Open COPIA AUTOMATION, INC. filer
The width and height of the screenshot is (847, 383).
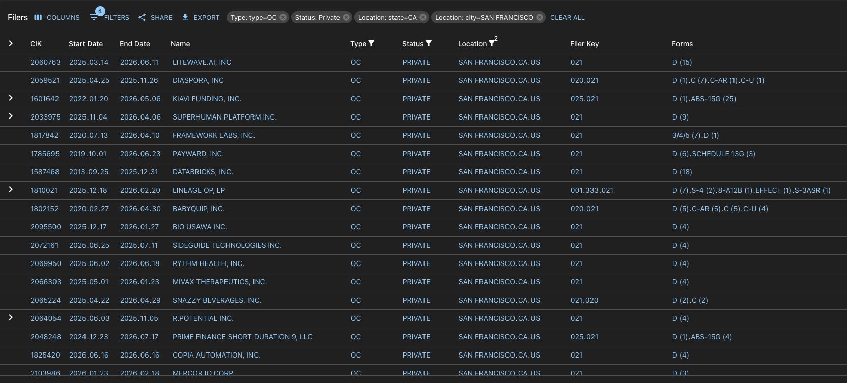coord(216,355)
